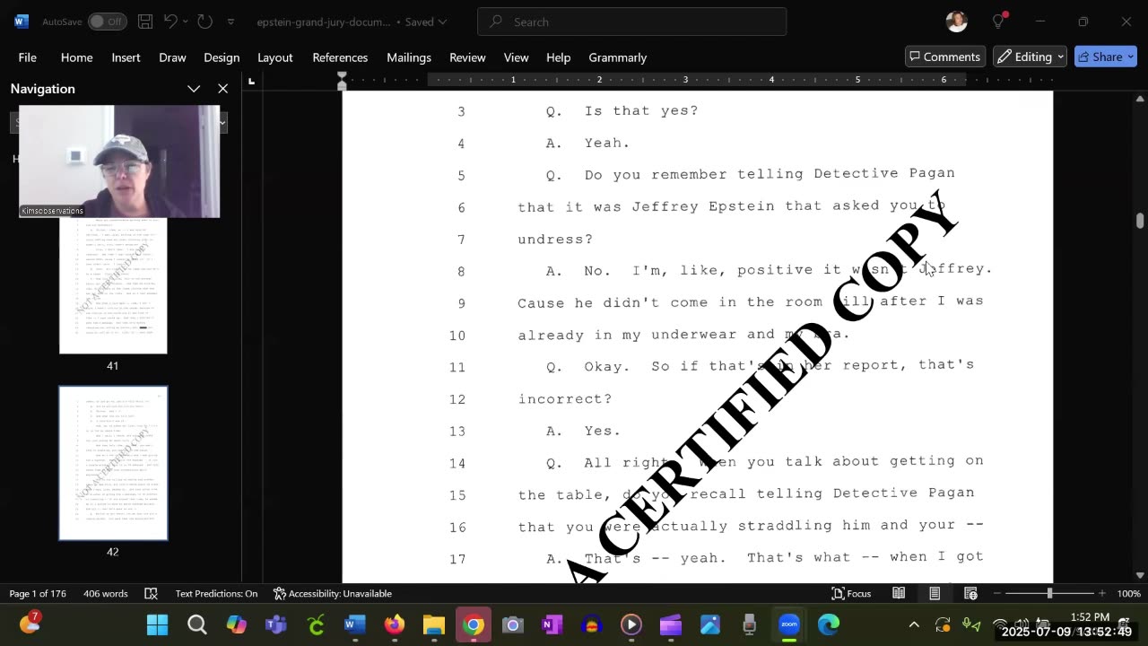
Task: Open Customize Quick Access Toolbar dropdown
Action: coord(230,22)
